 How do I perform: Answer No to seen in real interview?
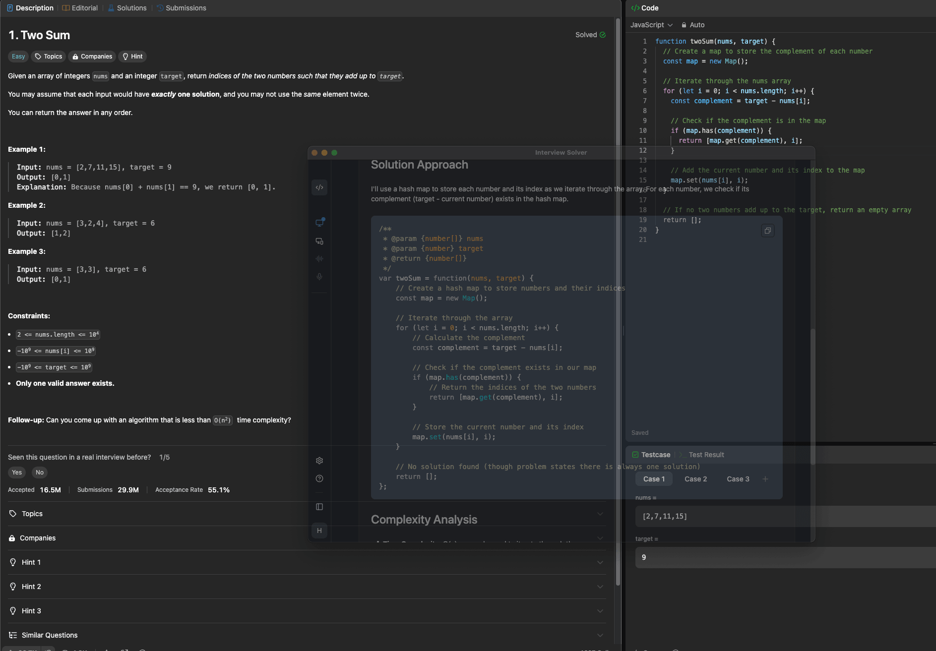(x=40, y=473)
